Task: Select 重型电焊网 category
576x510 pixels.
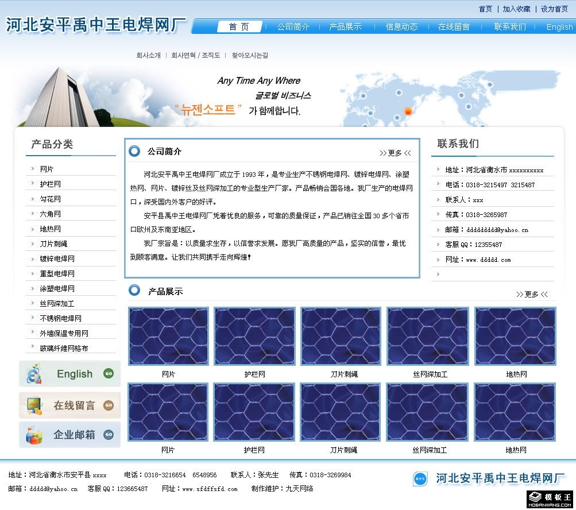Action: point(57,274)
